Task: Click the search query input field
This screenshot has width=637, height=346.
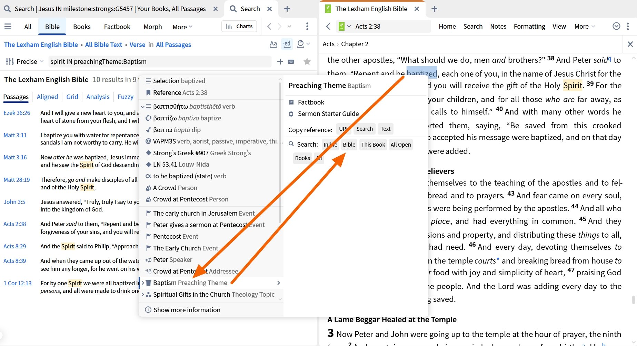Action: [x=160, y=61]
